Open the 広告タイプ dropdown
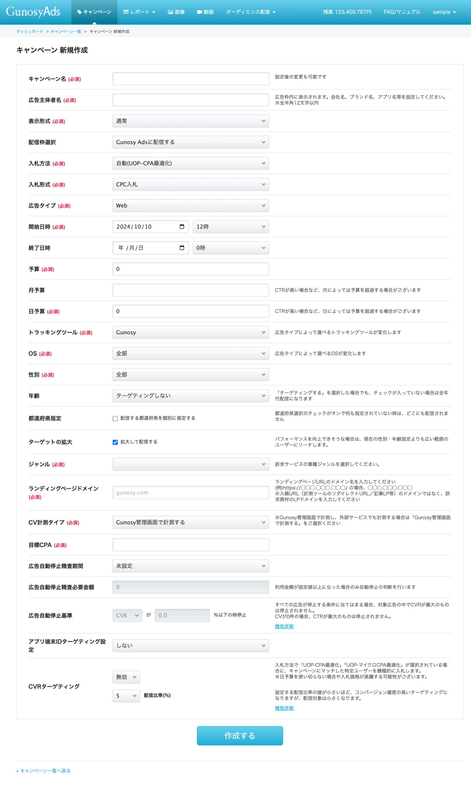 pyautogui.click(x=191, y=206)
